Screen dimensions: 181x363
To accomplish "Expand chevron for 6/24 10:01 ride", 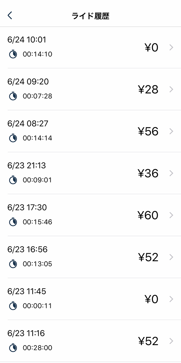I will click(171, 47).
